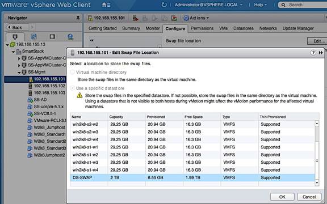Image resolution: width=327 pixels, height=204 pixels.
Task: Collapse the 192.168.155.13 tree node
Action: coord(7,45)
